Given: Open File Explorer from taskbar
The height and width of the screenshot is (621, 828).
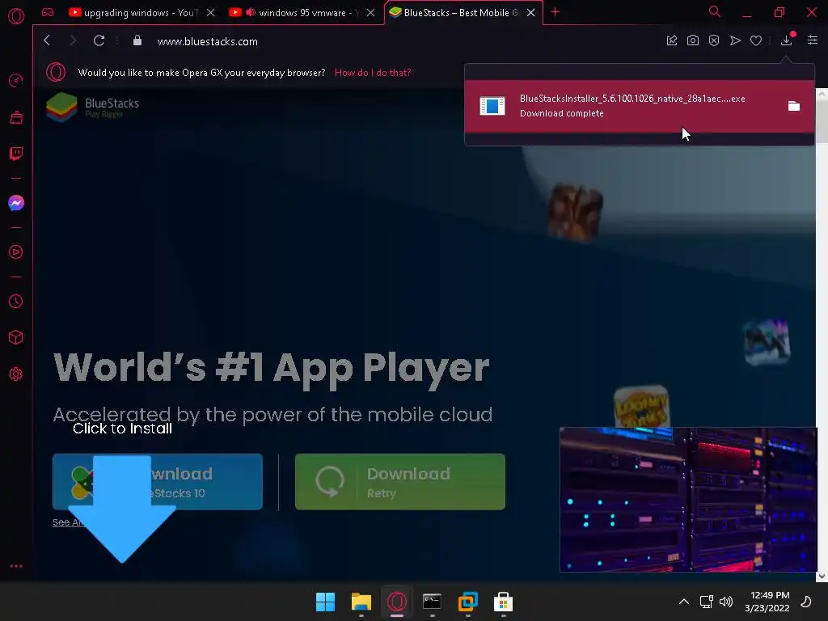Looking at the screenshot, I should (361, 602).
